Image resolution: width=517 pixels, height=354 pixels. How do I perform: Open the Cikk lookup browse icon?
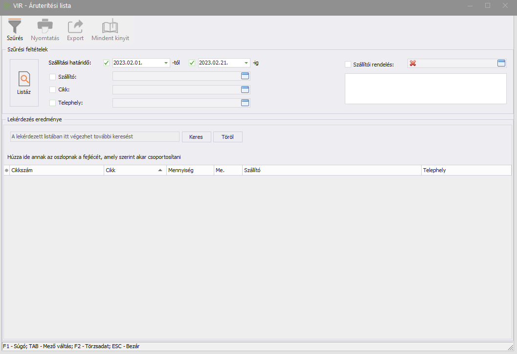(245, 89)
